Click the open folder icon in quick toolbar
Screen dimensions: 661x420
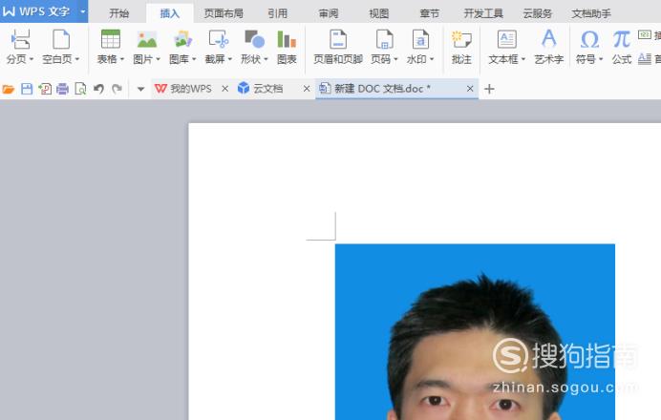click(8, 89)
